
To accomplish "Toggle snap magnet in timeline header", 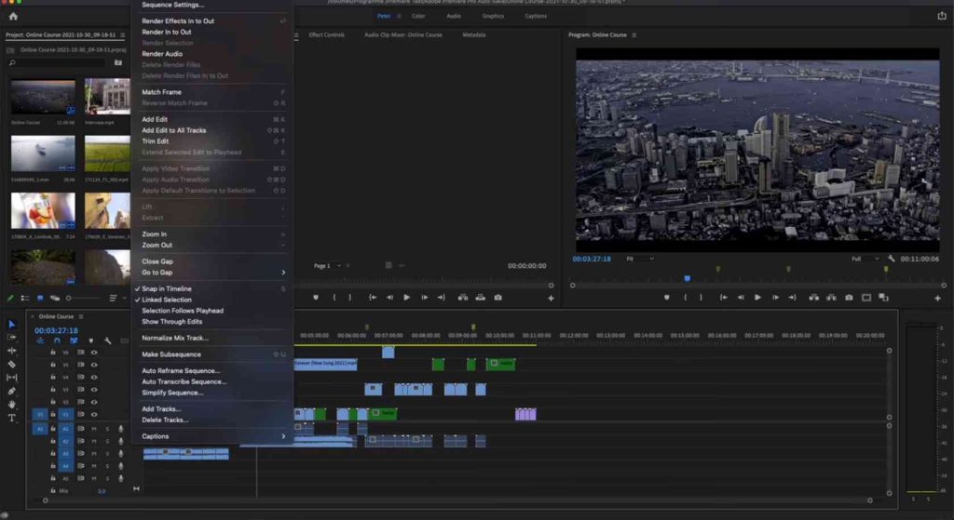I will 57,340.
